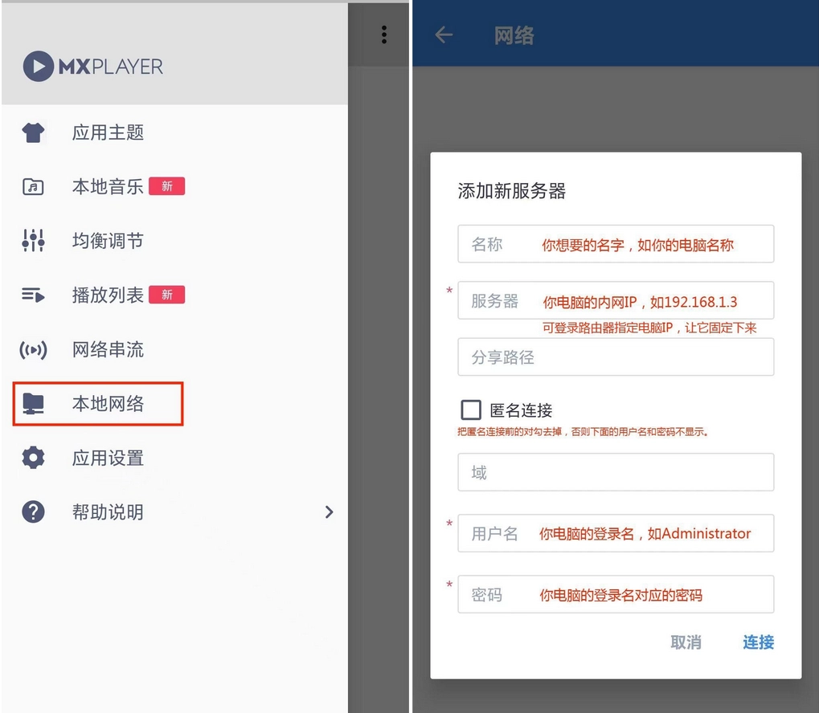
Task: Click the MX Player logo play icon
Action: [38, 67]
